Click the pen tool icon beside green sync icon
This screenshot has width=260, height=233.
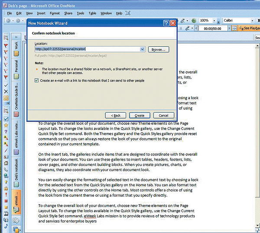pos(182,20)
